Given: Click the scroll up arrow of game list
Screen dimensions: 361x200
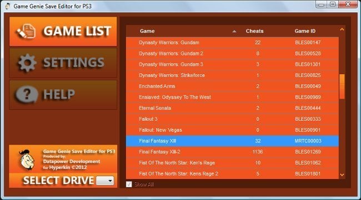Looking at the screenshot, I should [x=342, y=29].
